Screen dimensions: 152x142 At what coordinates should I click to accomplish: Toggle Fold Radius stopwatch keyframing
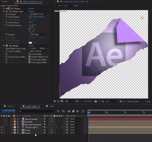[x=6, y=22]
